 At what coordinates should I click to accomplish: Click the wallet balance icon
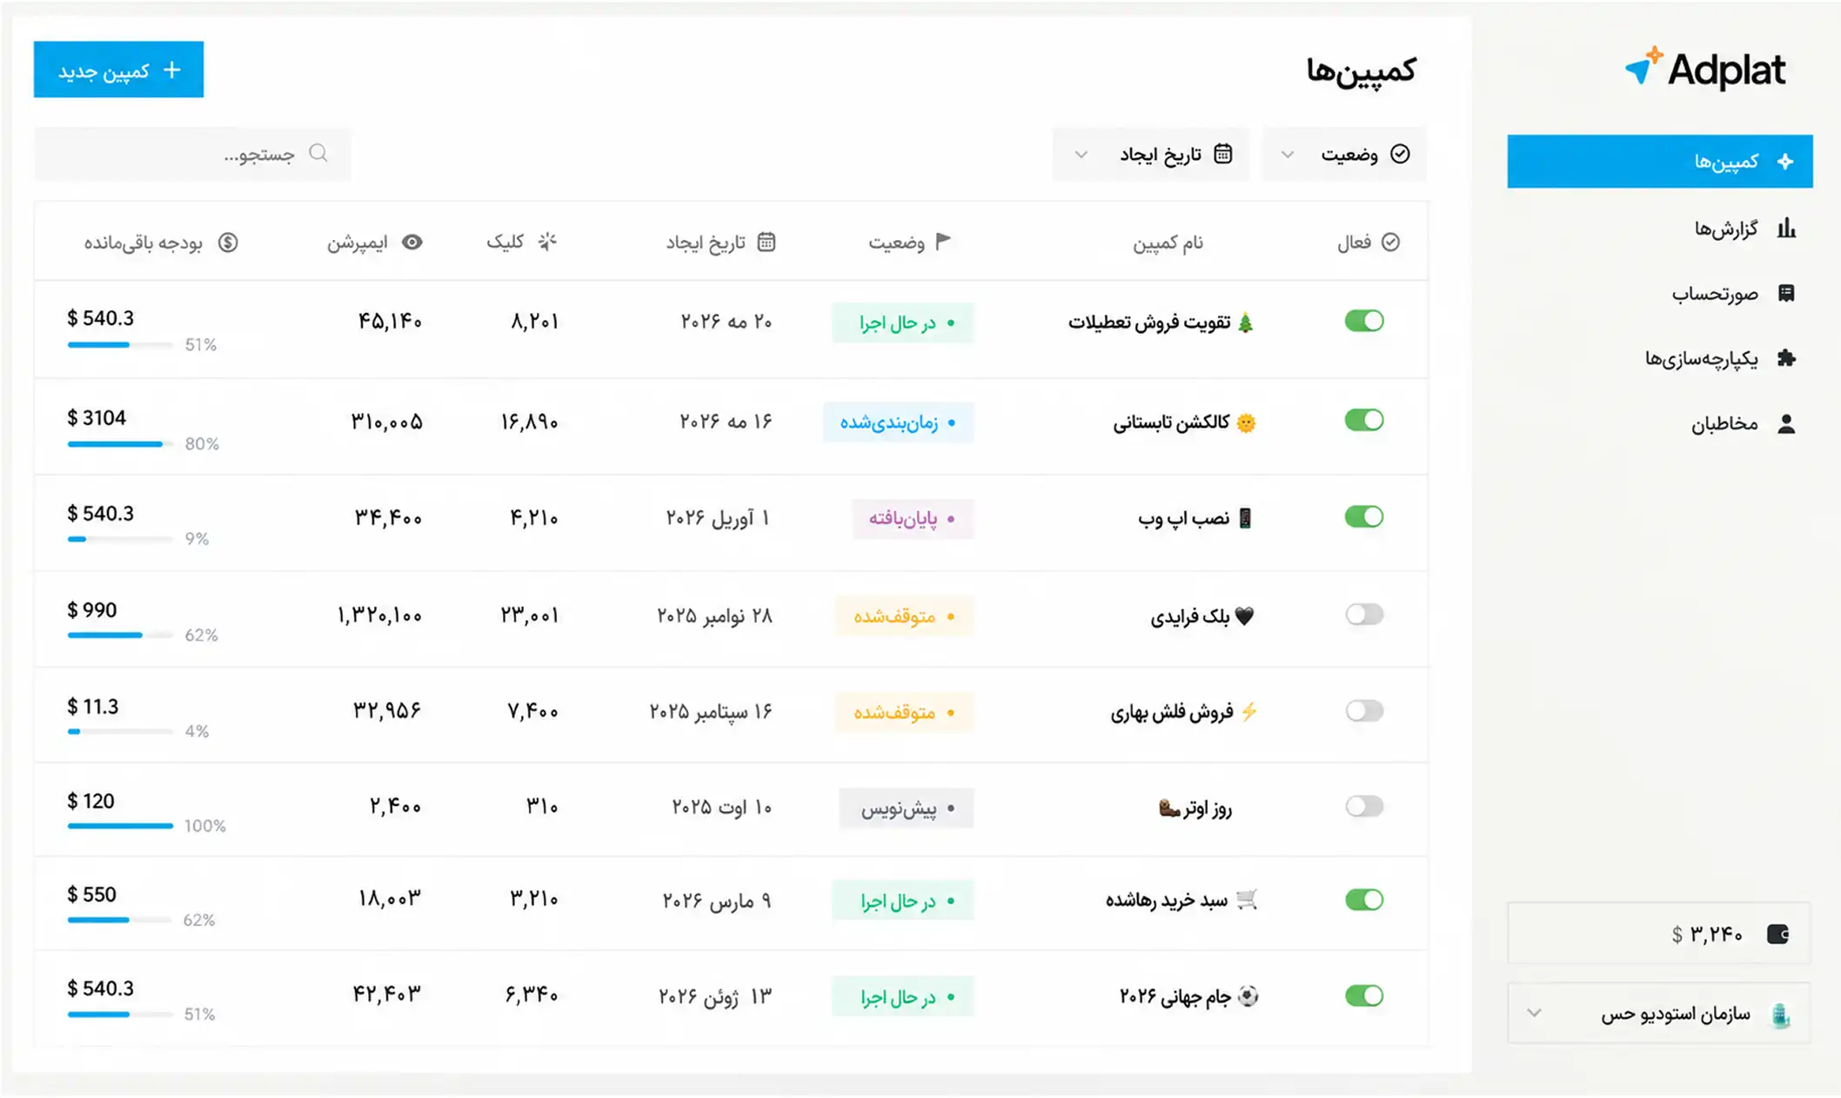pos(1778,934)
